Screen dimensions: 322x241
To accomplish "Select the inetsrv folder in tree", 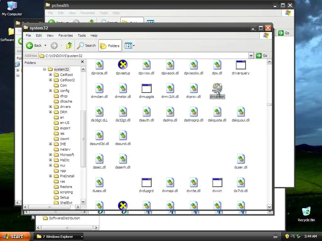I will [62, 149].
